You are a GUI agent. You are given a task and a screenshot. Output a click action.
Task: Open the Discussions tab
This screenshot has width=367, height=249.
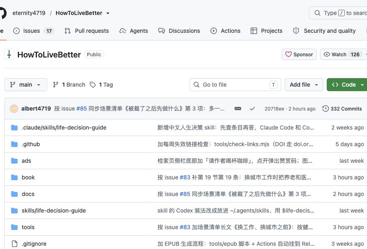179,31
